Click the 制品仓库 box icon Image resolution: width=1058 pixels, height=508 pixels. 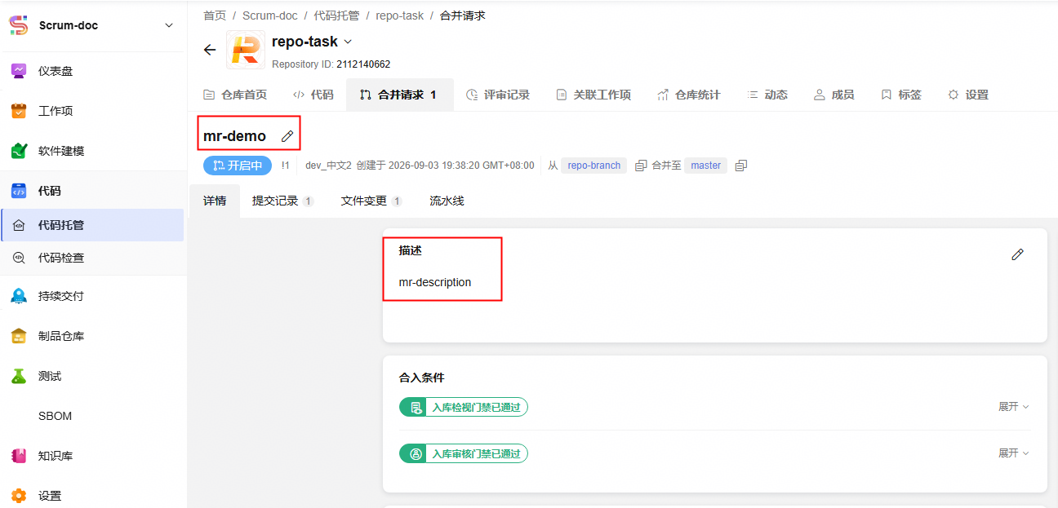[19, 336]
